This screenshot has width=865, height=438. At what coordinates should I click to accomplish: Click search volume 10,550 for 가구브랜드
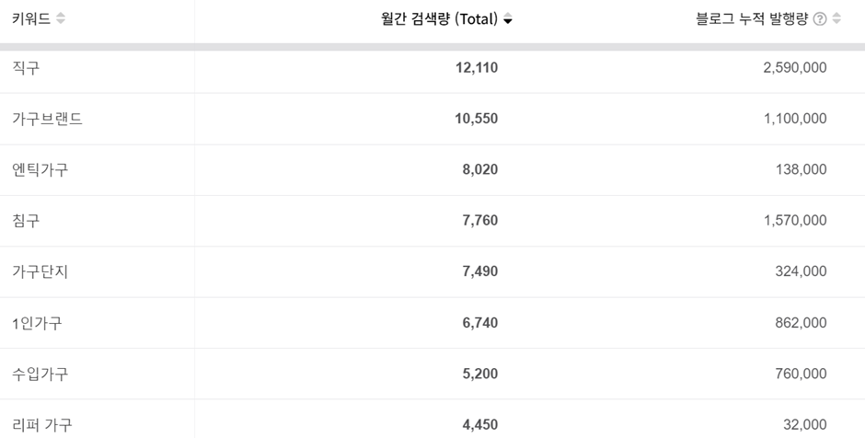point(477,119)
